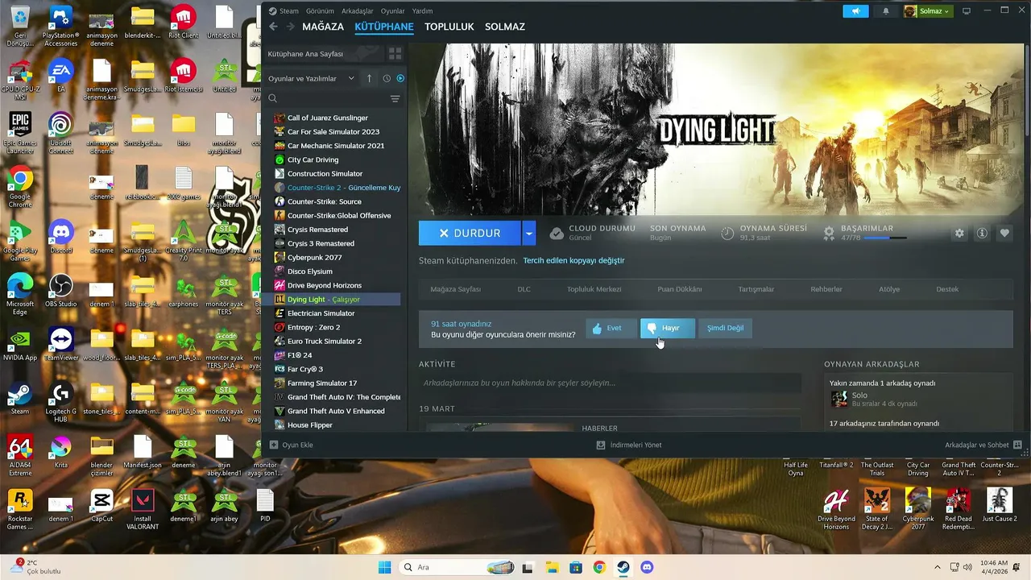This screenshot has width=1031, height=580.
Task: Select Euro Truck Simulator 2 in library
Action: pos(324,341)
